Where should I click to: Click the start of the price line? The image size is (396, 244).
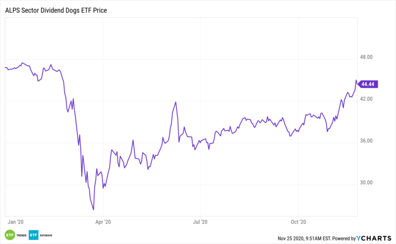coord(4,68)
